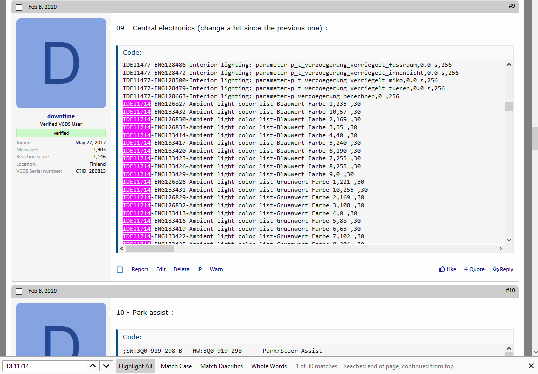The width and height of the screenshot is (538, 374).
Task: Open downtime user profile name link
Action: click(61, 116)
